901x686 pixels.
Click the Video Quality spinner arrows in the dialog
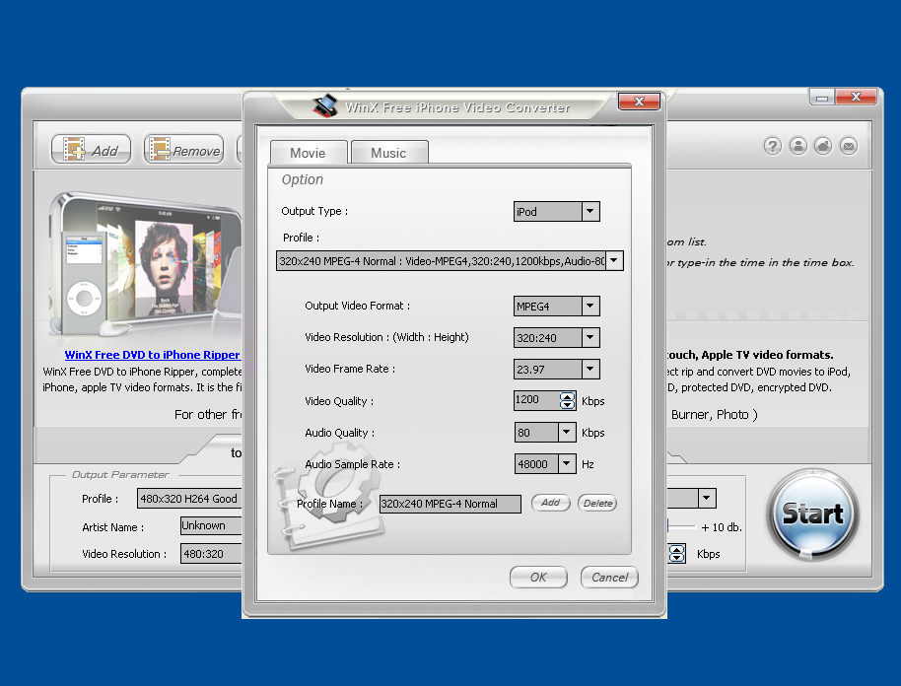point(567,400)
